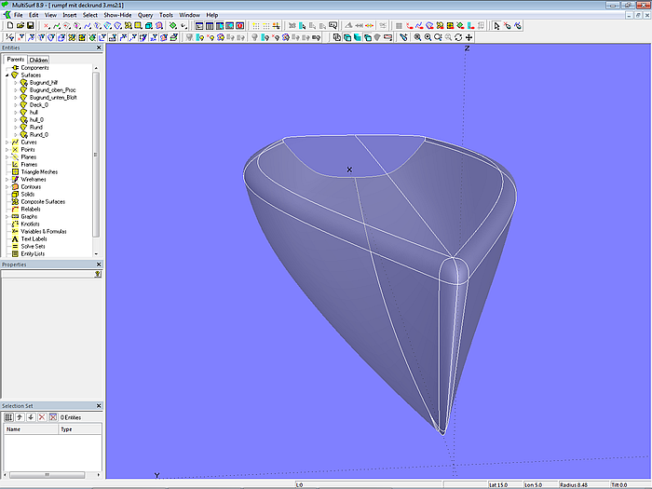Image resolution: width=652 pixels, height=489 pixels.
Task: Click red X icon in Selection Set toolbar
Action: (41, 417)
